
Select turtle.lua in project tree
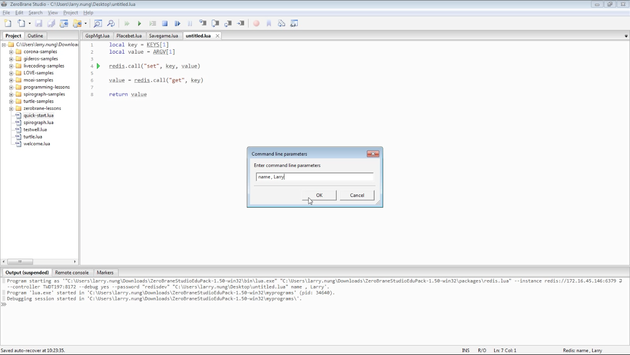(x=32, y=137)
